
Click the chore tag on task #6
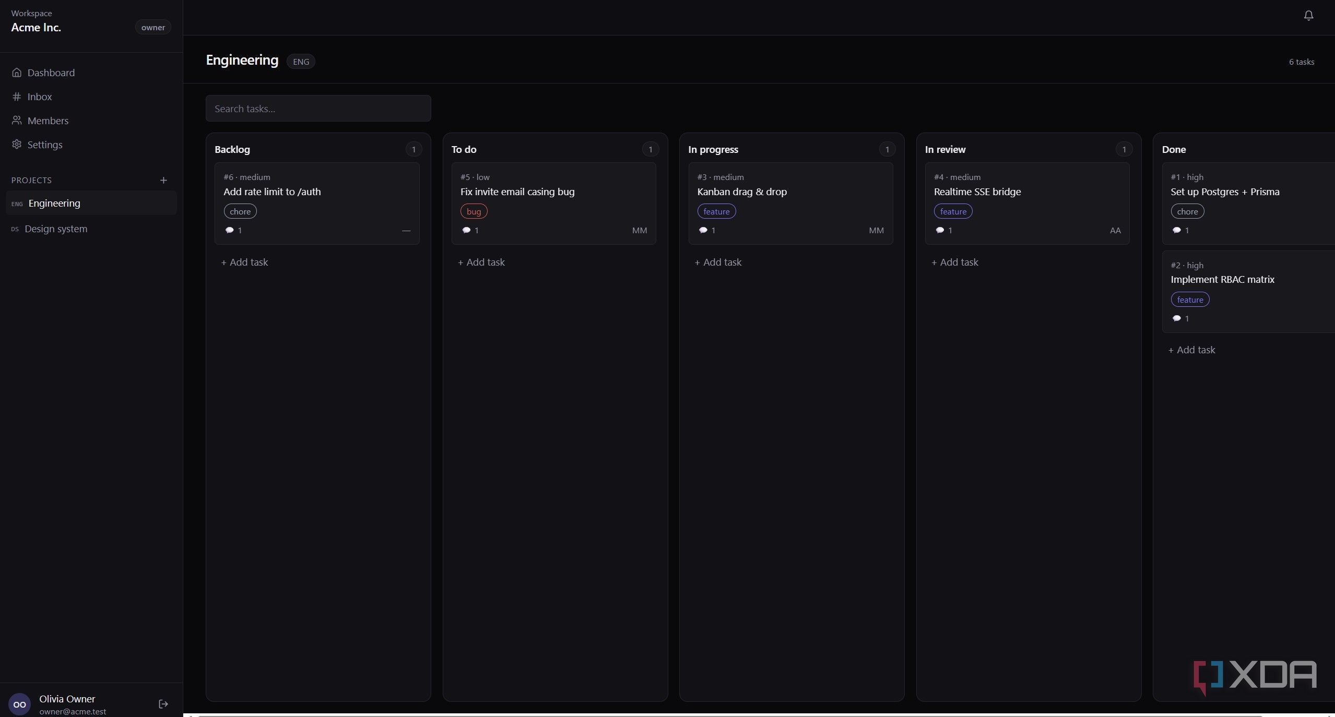tap(240, 211)
